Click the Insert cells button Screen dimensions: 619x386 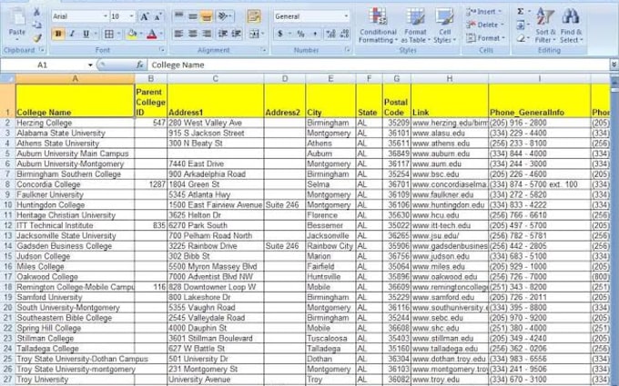pos(483,12)
